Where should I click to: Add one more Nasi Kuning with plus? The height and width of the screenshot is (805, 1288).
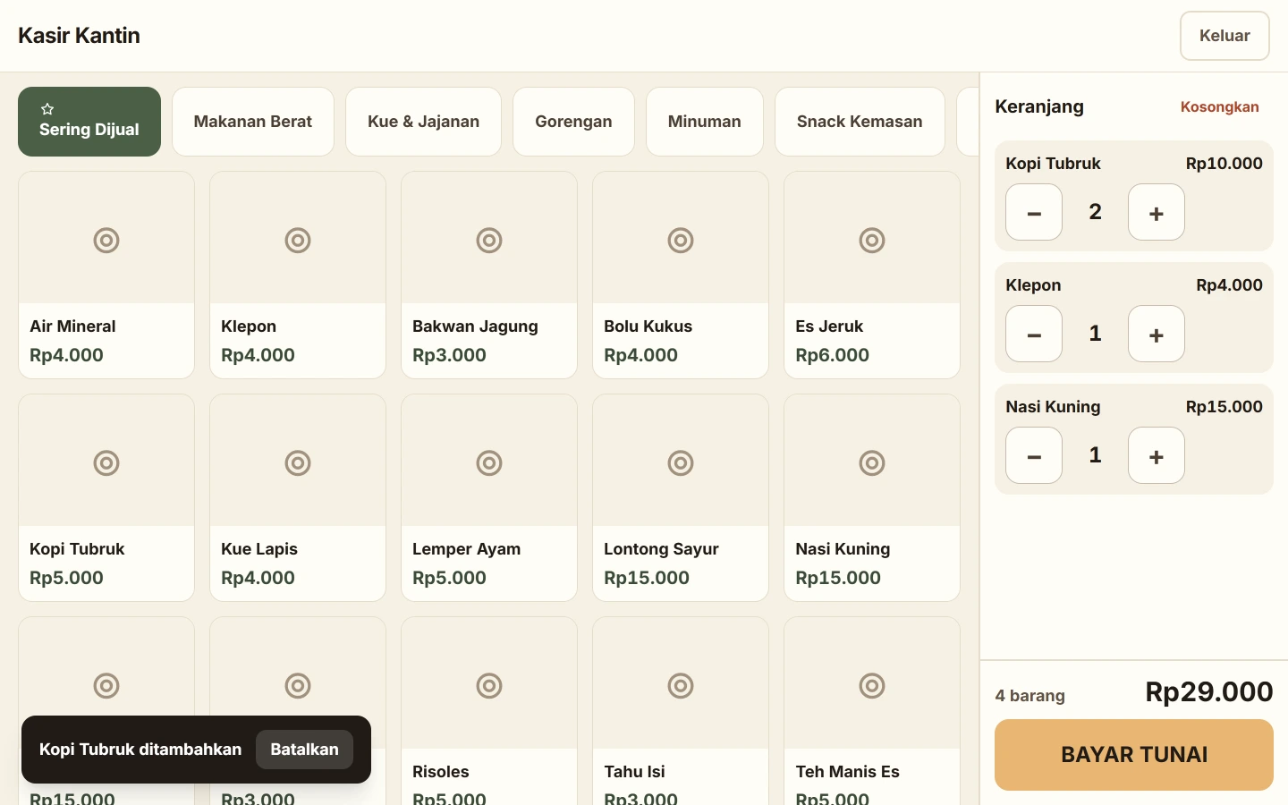click(x=1157, y=455)
